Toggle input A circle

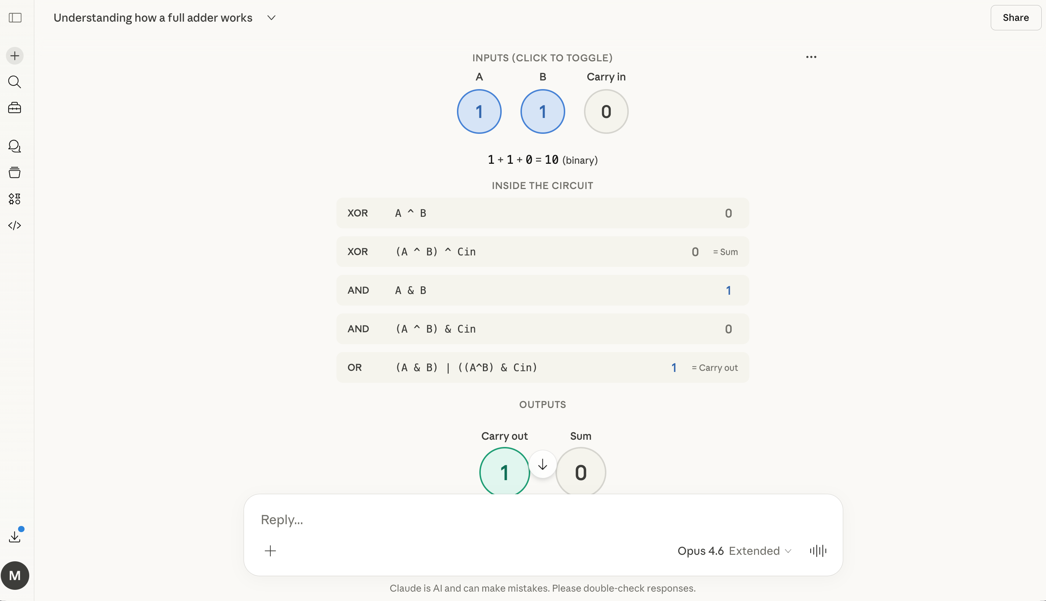(x=479, y=111)
